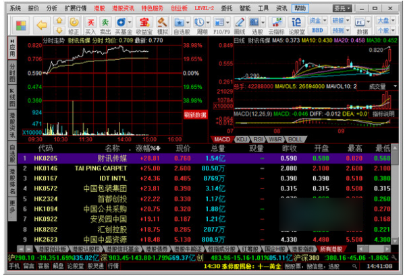
Task: Expand the 自选股 dropdown arrow
Action: click(188, 22)
